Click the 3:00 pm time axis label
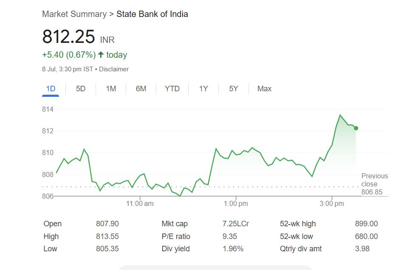Viewport: 415px width, 270px height. (x=332, y=204)
